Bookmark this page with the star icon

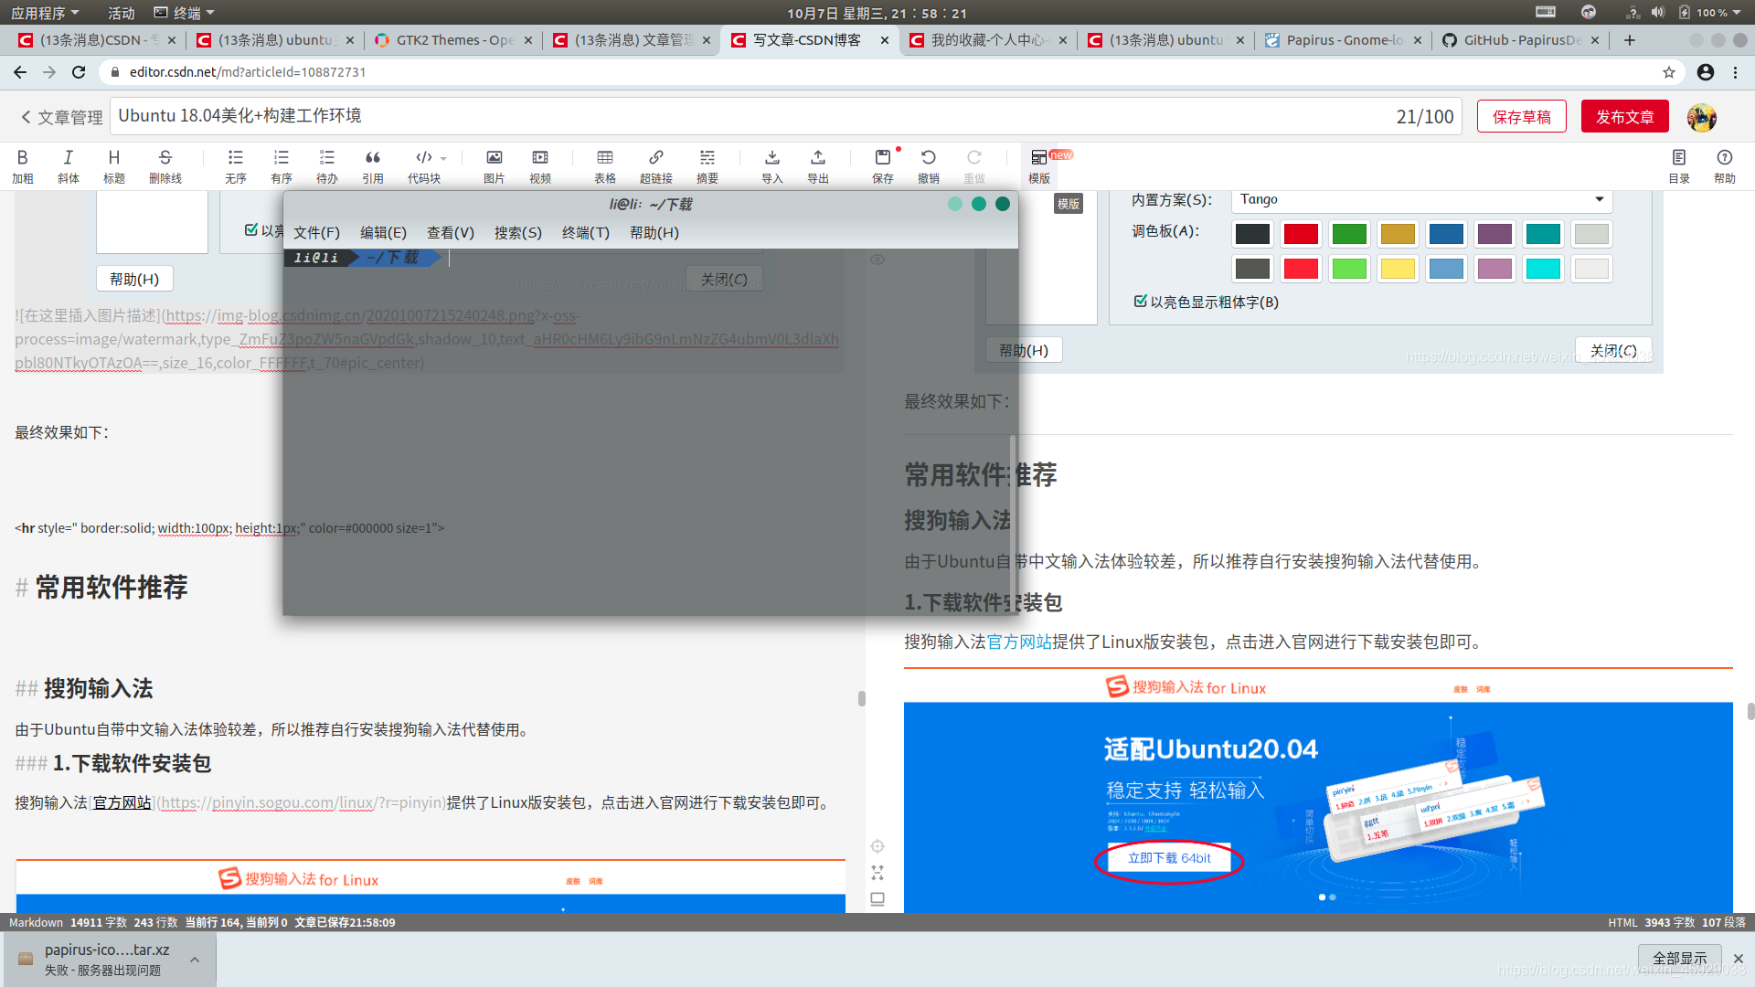1669,72
